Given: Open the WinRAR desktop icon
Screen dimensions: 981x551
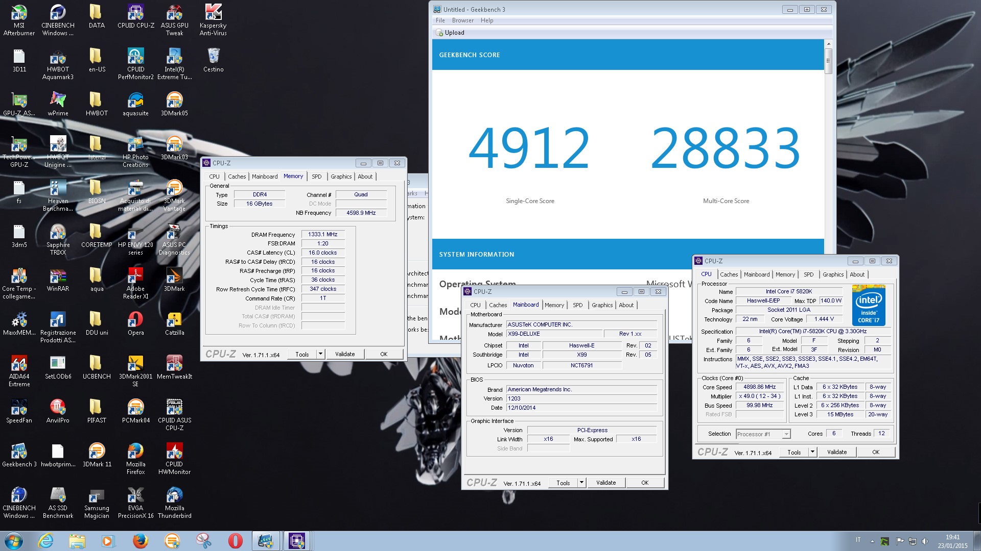Looking at the screenshot, I should pyautogui.click(x=58, y=279).
